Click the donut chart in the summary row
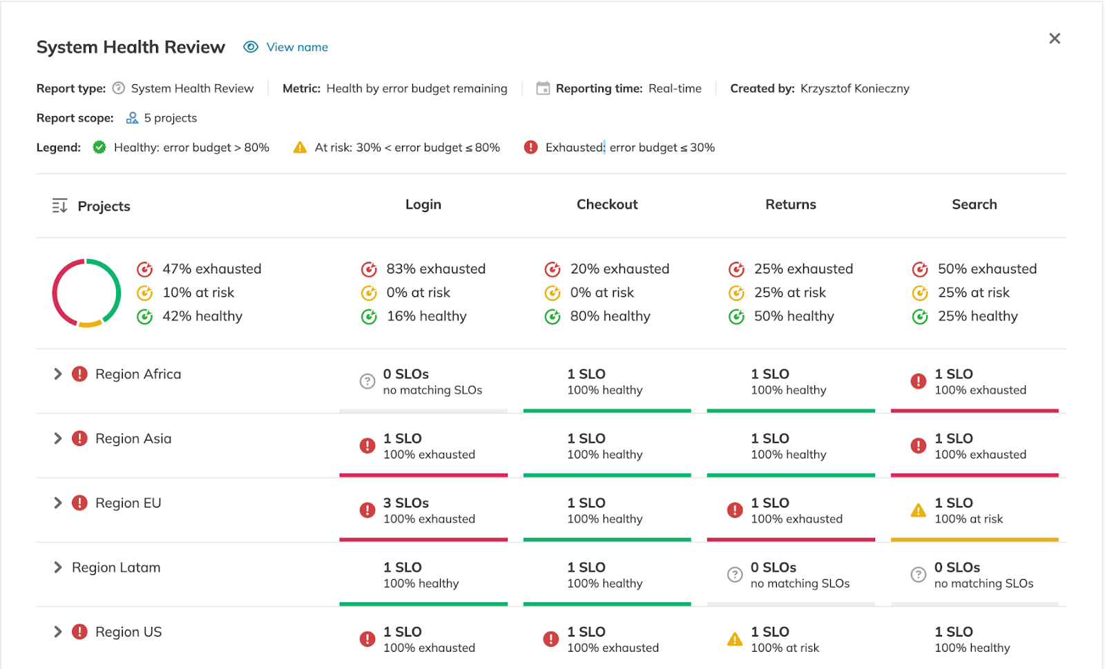 86,292
